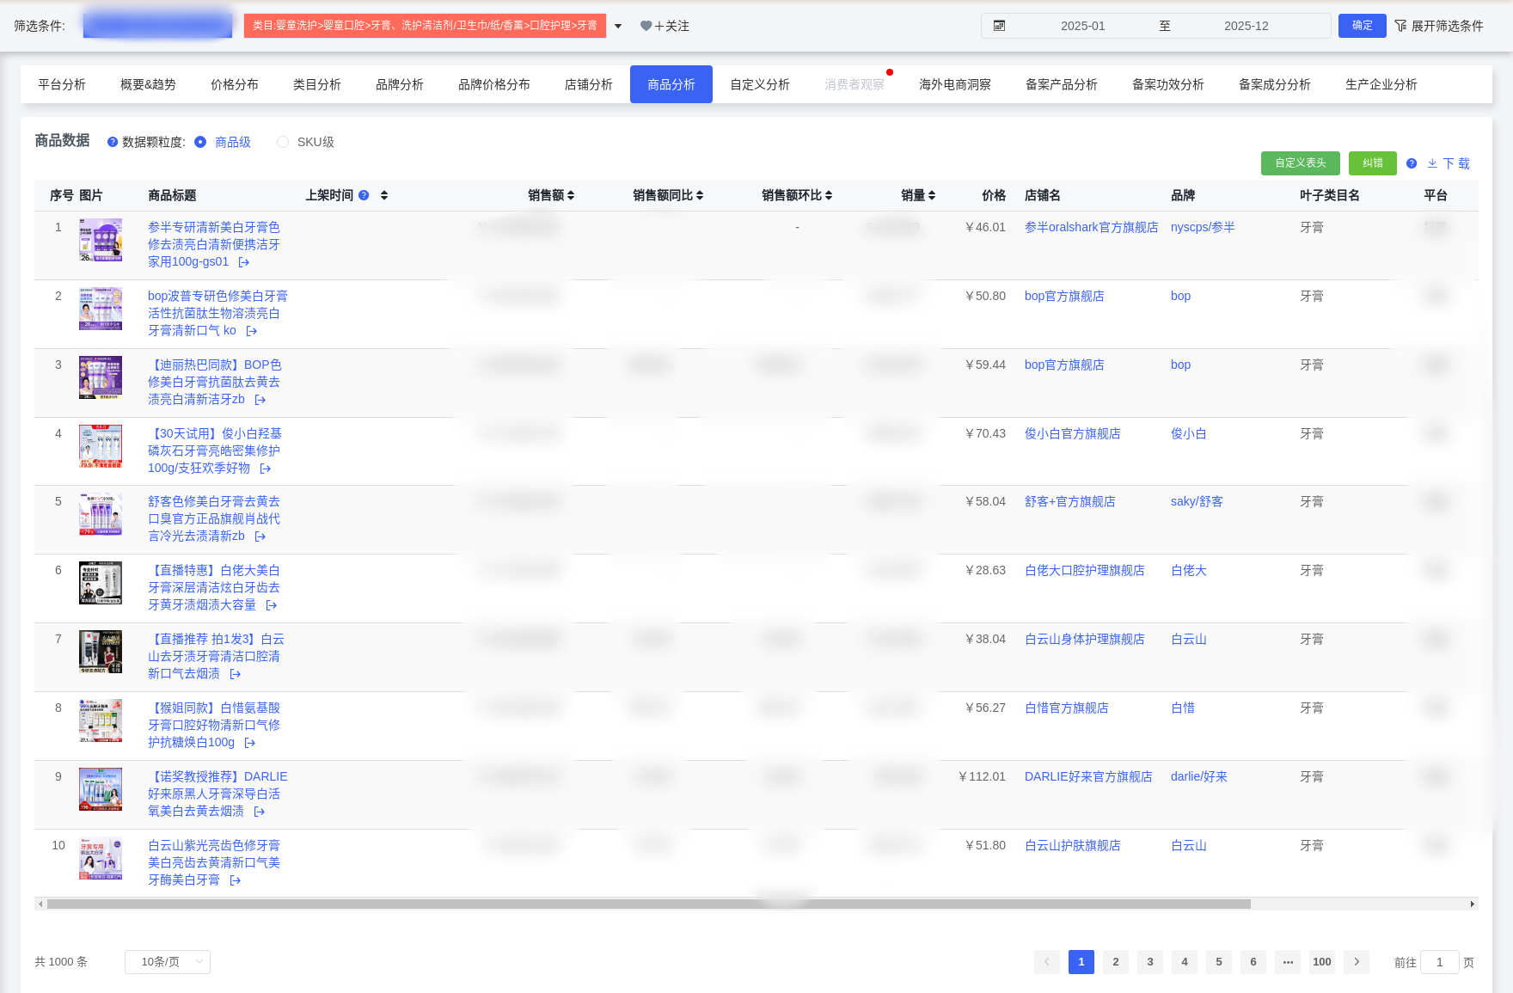Open the 10条/页 page size selector
Screen dimensions: 1513x993
click(167, 962)
